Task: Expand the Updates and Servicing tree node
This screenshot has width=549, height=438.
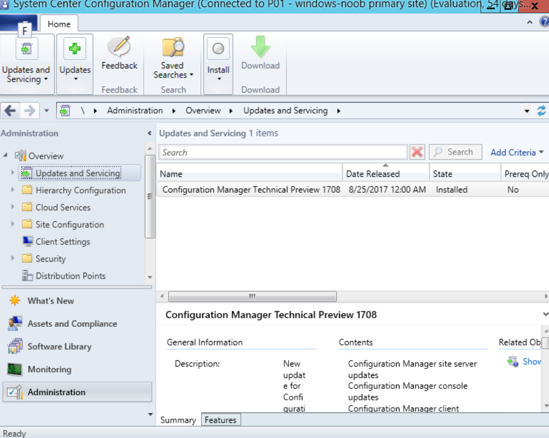Action: tap(13, 172)
